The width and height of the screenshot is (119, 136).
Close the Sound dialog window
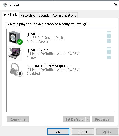[116, 5]
